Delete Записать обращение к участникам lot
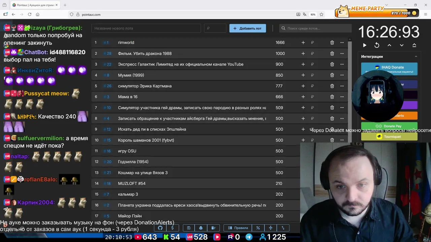This screenshot has height=242, width=431. (332, 118)
